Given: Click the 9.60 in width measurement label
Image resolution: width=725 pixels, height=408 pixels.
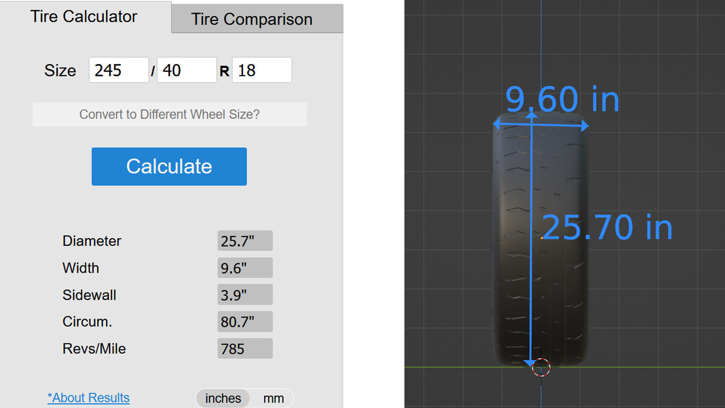Looking at the screenshot, I should coord(562,99).
